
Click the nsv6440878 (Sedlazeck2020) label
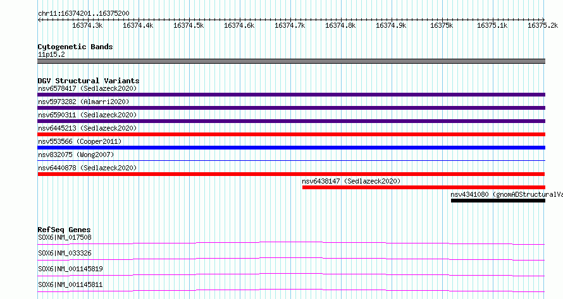[87, 168]
